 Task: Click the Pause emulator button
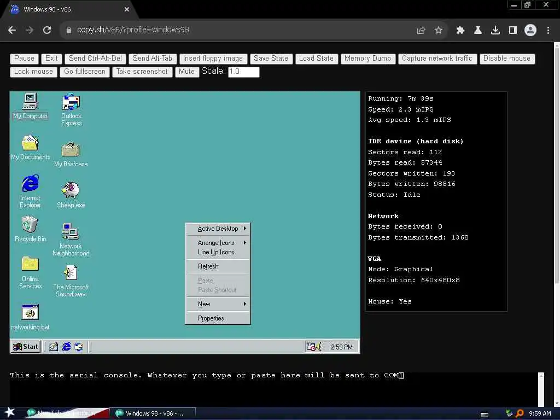pos(24,59)
